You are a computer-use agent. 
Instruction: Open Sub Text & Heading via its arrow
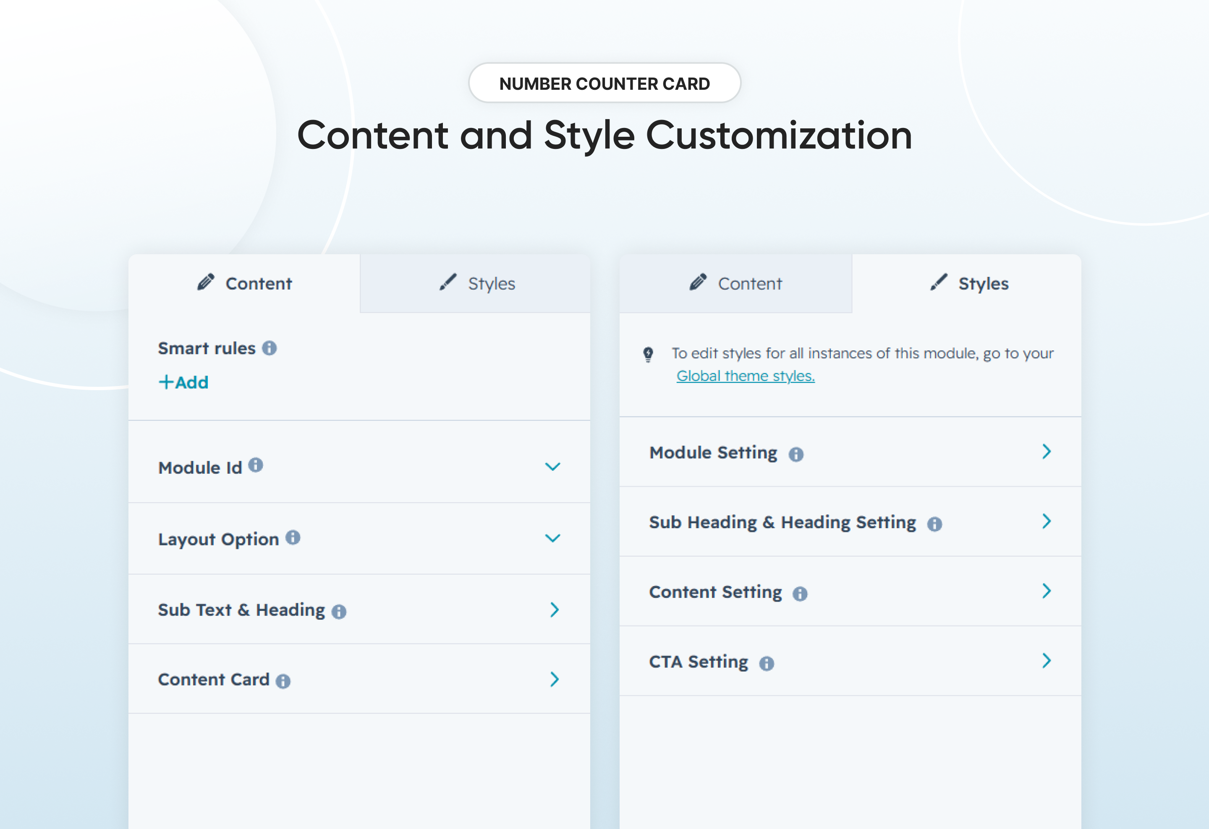(x=555, y=610)
